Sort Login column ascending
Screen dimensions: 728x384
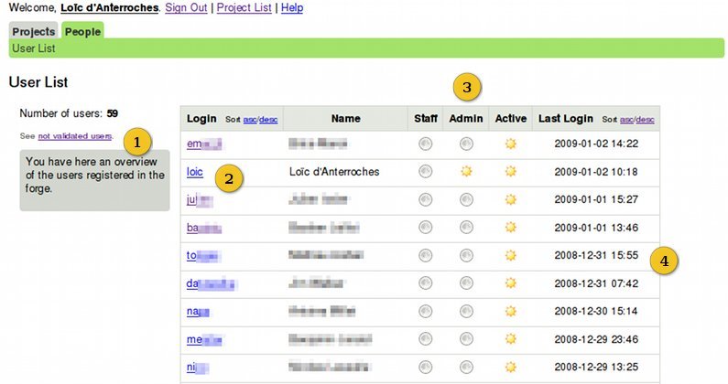tap(250, 120)
